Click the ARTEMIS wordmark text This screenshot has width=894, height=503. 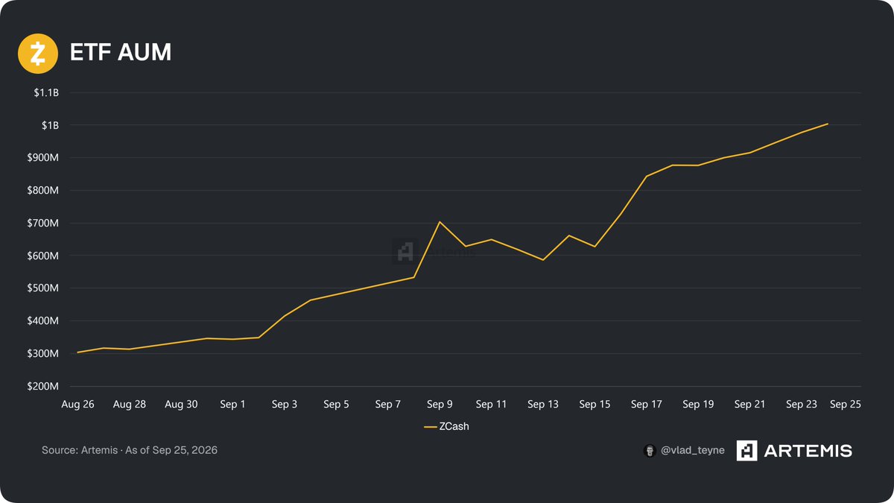[808, 451]
